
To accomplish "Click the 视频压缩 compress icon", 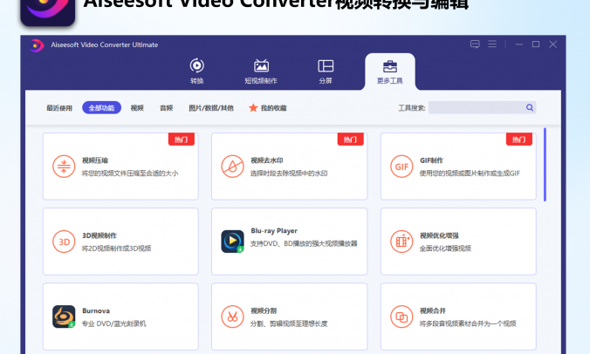I will (64, 167).
